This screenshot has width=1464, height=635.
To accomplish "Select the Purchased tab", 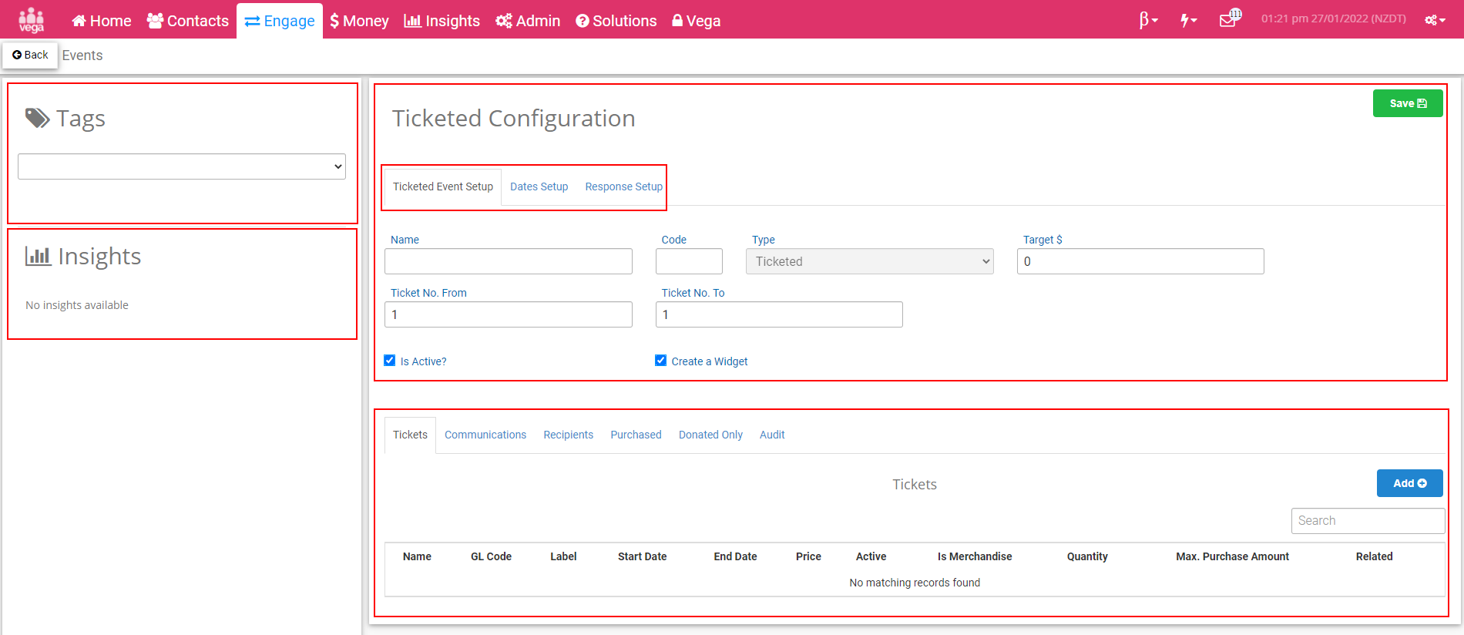I will [636, 435].
